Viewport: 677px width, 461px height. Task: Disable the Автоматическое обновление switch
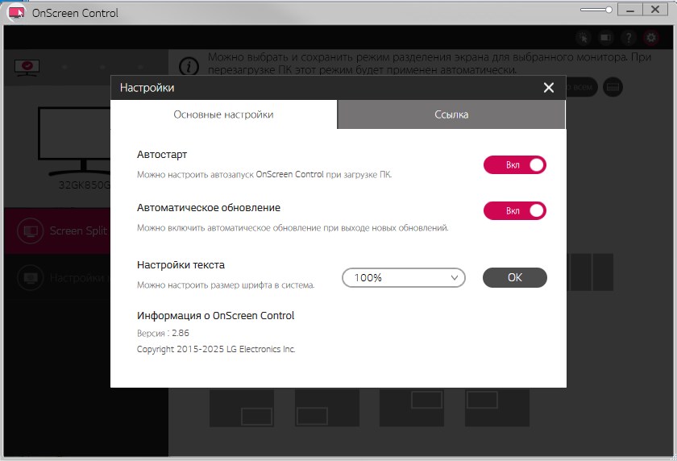[x=515, y=210]
